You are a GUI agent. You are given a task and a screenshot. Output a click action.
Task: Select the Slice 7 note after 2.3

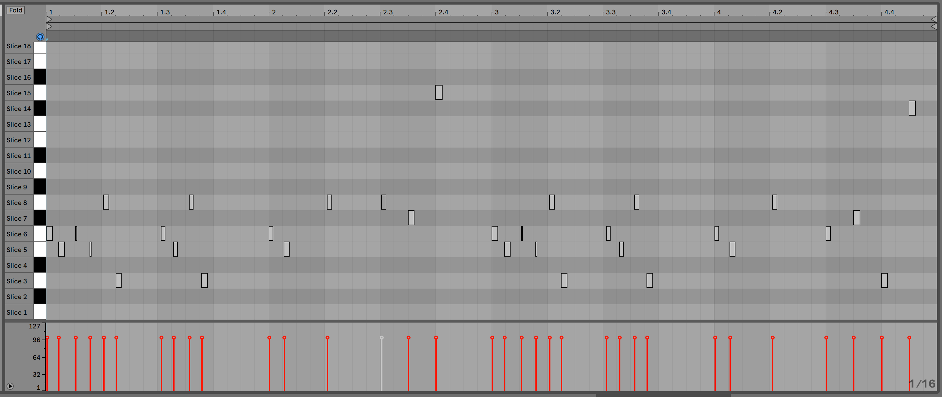tap(411, 218)
